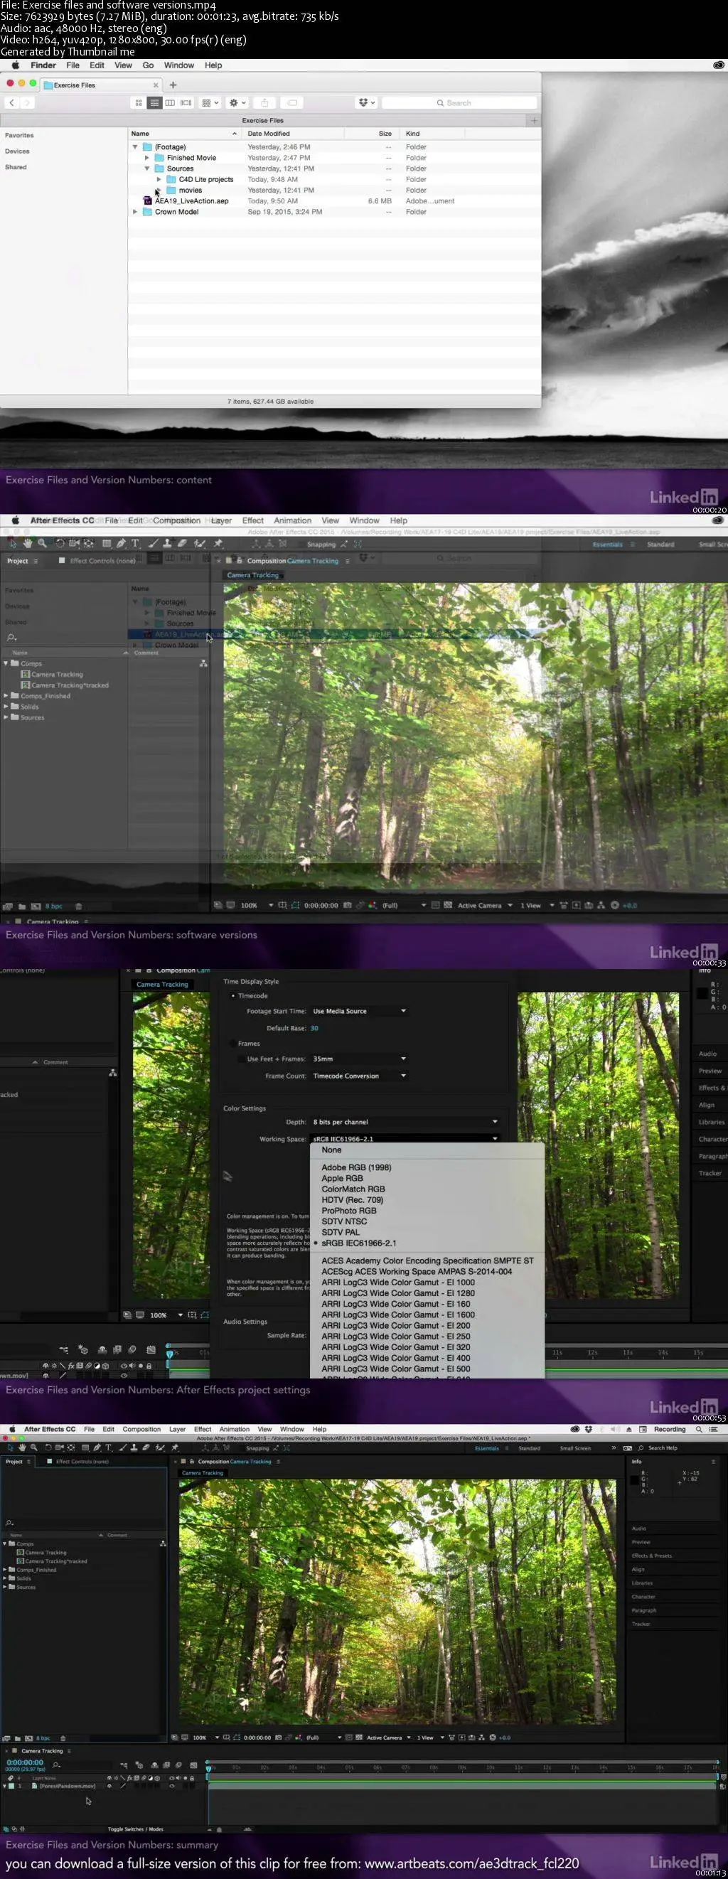The height and width of the screenshot is (1879, 728).
Task: Select the Type tool in the summary frame
Action: pyautogui.click(x=109, y=1447)
